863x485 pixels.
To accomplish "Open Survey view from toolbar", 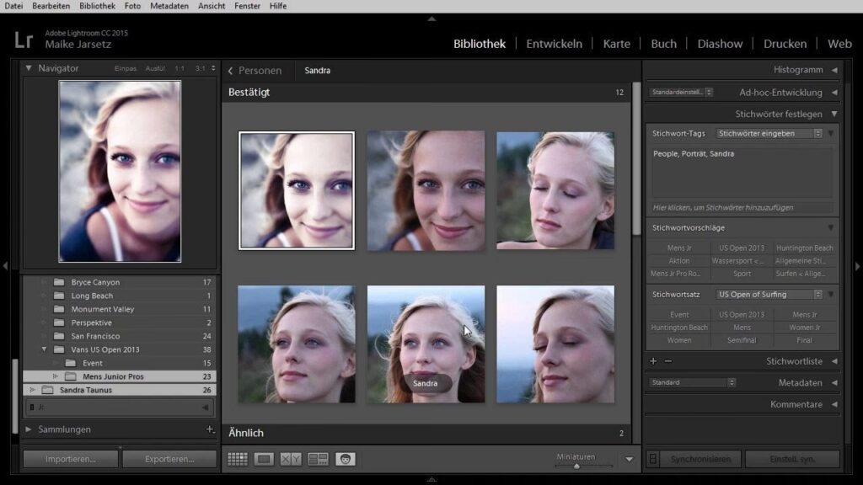I will [x=318, y=459].
